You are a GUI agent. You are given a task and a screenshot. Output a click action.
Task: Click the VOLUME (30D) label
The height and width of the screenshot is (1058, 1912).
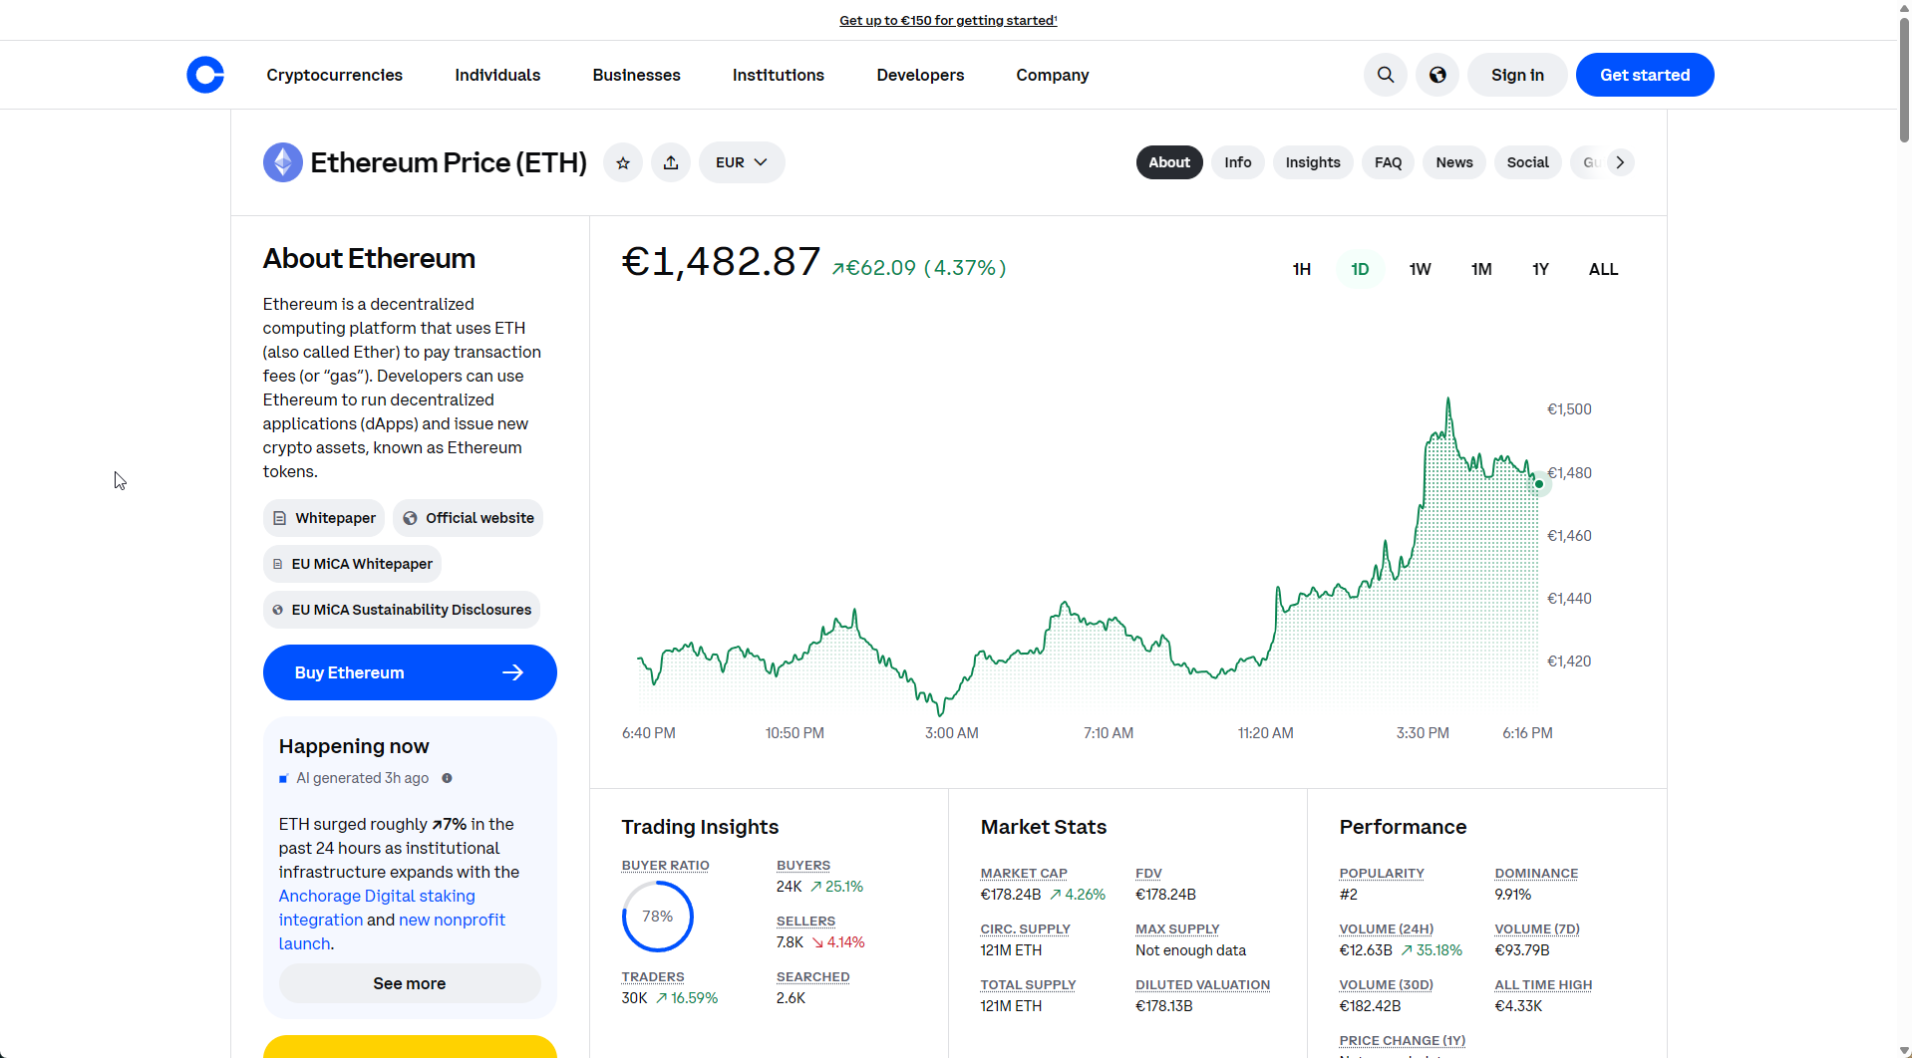click(x=1386, y=985)
